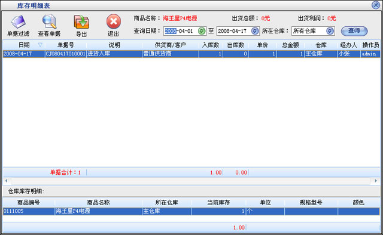Click the 查看单据 magnifier icon

coord(49,26)
